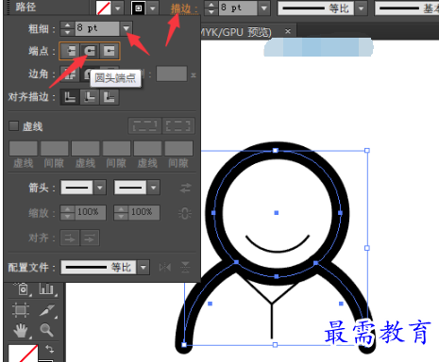
Task: Click the head circle center point
Action: [277, 213]
